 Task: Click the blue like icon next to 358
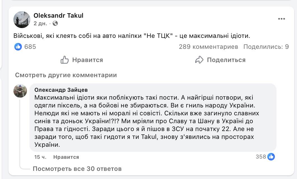click(x=271, y=157)
